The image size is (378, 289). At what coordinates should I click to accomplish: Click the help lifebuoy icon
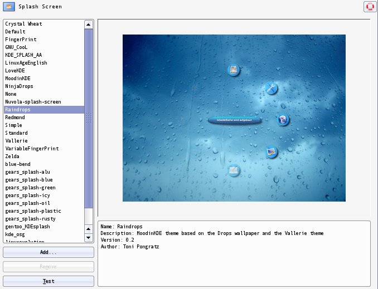(370, 7)
